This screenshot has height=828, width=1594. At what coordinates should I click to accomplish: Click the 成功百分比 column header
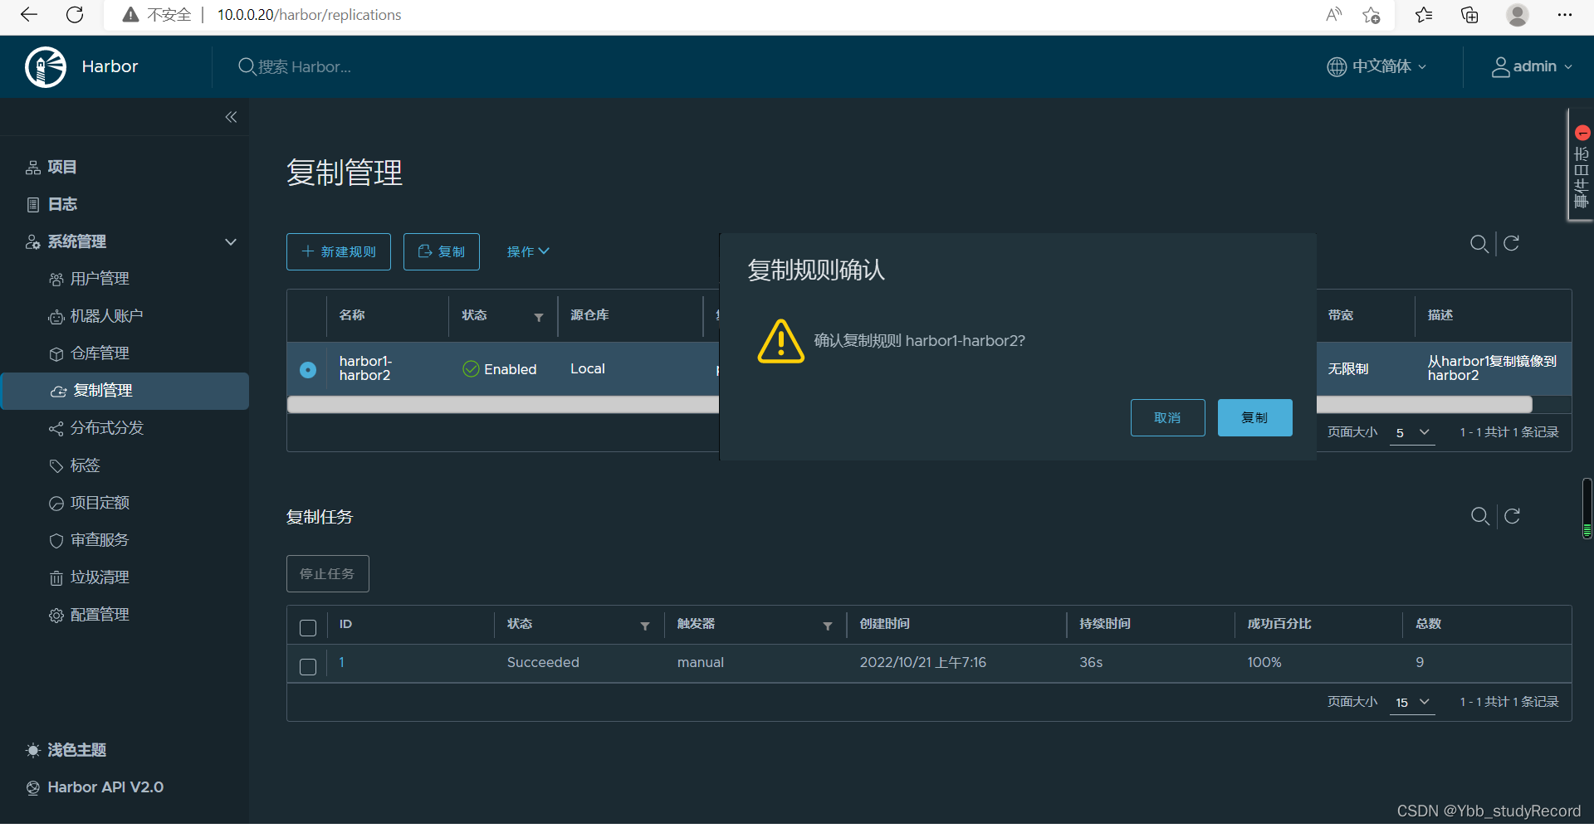pyautogui.click(x=1279, y=624)
